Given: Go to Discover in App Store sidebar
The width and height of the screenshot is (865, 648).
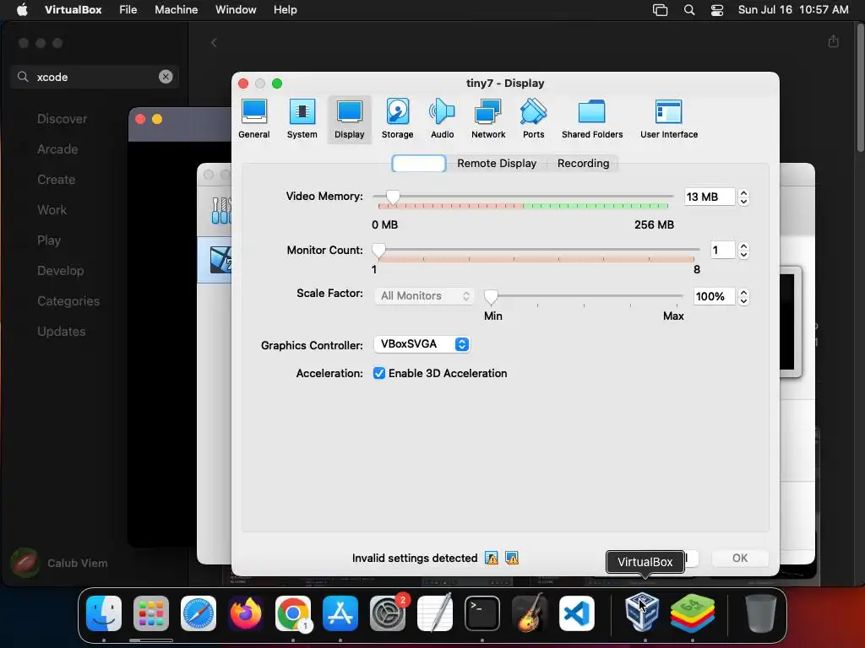Looking at the screenshot, I should 62,119.
